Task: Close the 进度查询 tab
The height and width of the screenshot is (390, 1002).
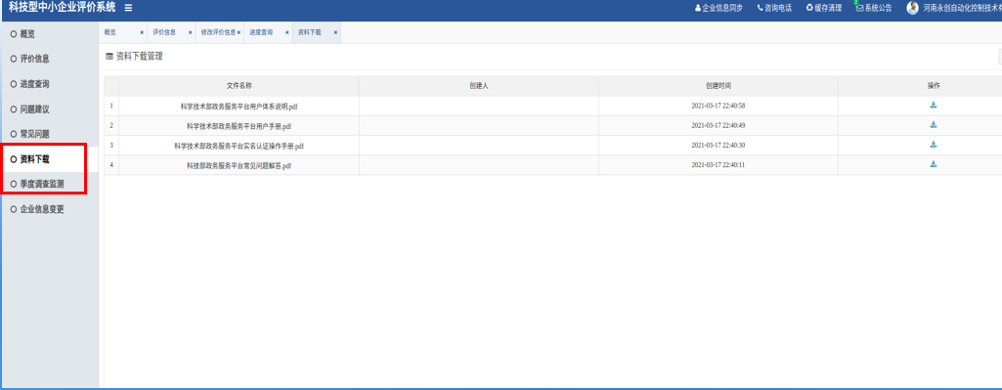Action: coord(287,32)
